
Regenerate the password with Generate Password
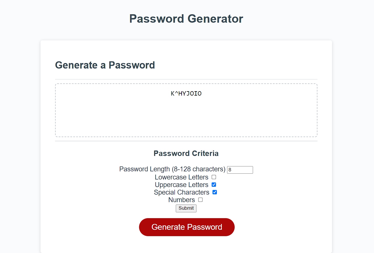click(x=187, y=227)
